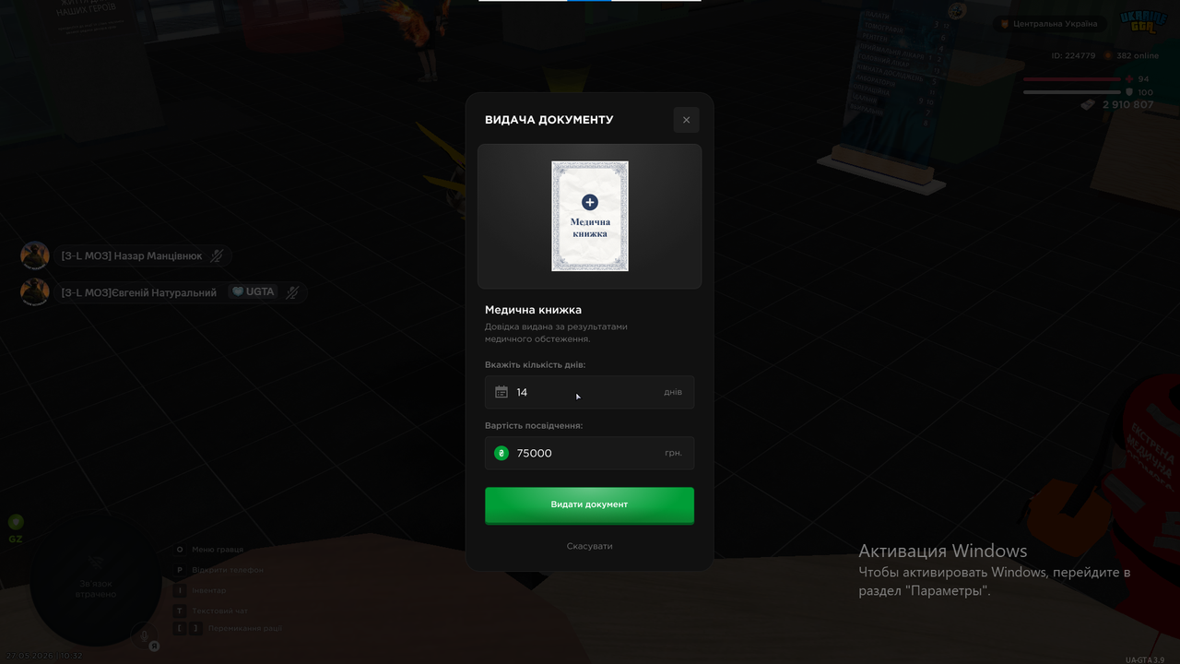Click the cash stack money icon
The image size is (1180, 664).
(1089, 105)
